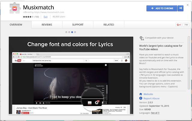Viewport: 192px width, 121px height.
Task: Click the share icon button
Action: point(181,8)
